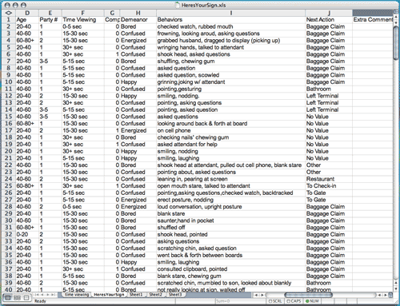The height and width of the screenshot is (306, 400).
Task: Select cell 'wringing hands, talked to attendant'
Action: 231,47
